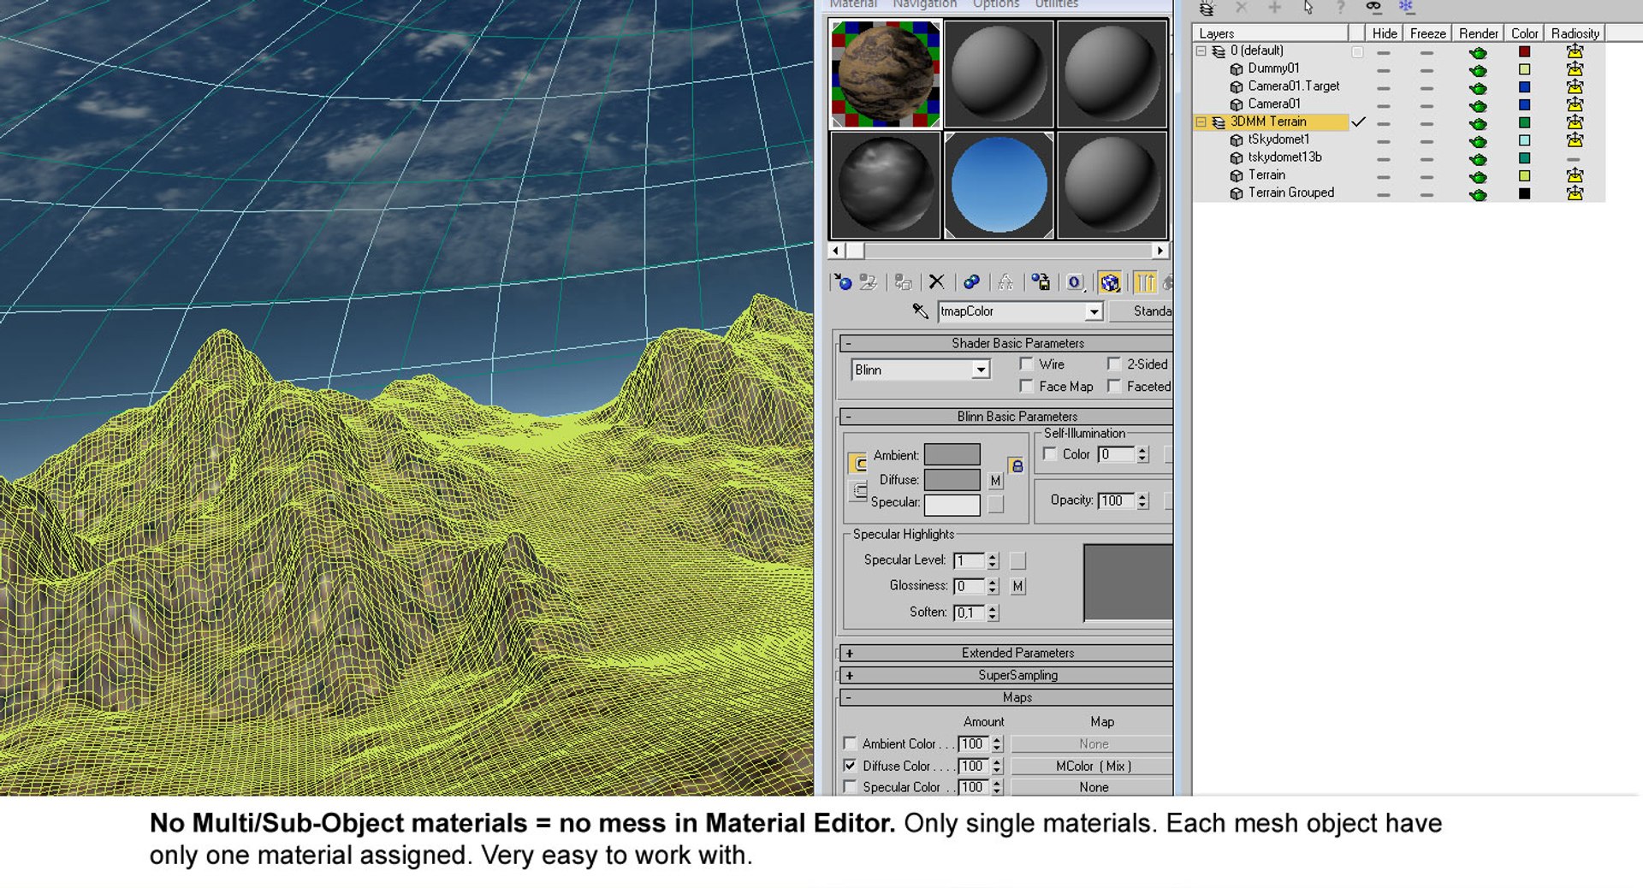Click Get Material icon in Material Editor toolbar
1643x888 pixels.
click(x=843, y=282)
